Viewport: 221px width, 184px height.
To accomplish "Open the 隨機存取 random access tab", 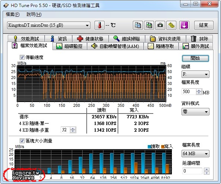I will coord(161,46).
